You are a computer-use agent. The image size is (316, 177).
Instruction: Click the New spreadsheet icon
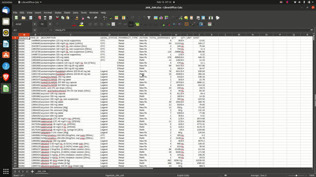(16, 18)
